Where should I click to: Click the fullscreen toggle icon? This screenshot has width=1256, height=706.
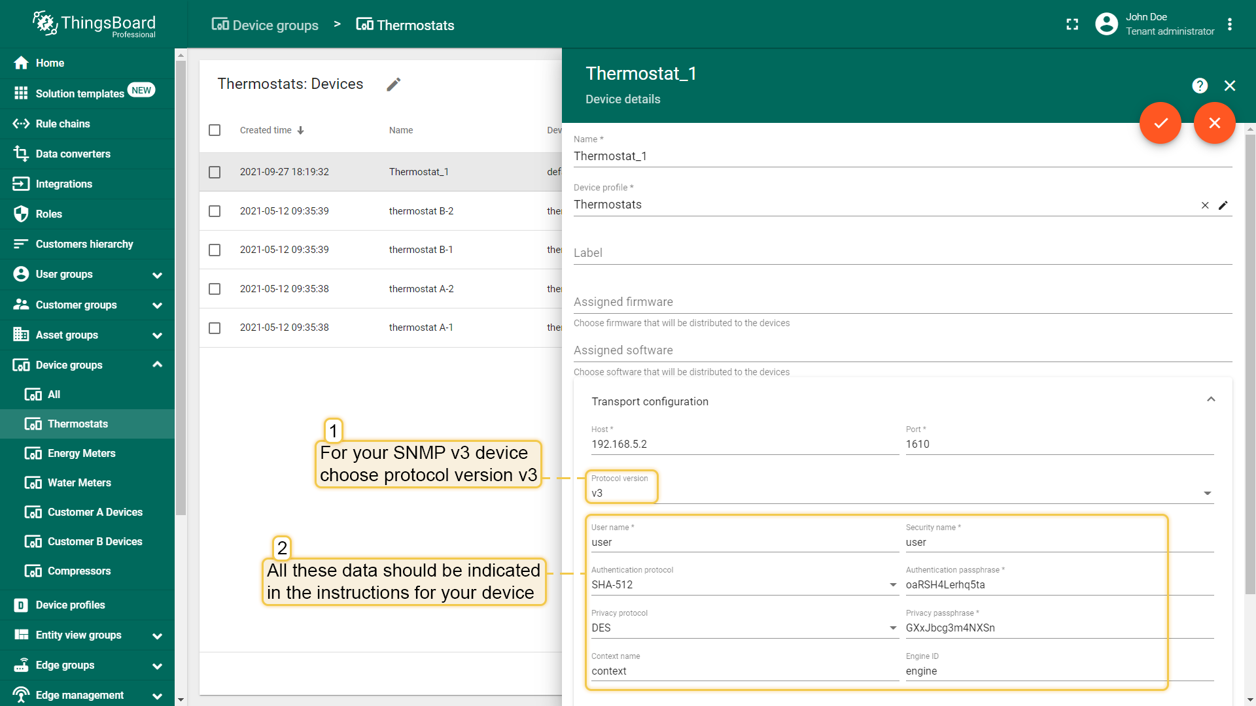click(x=1072, y=24)
